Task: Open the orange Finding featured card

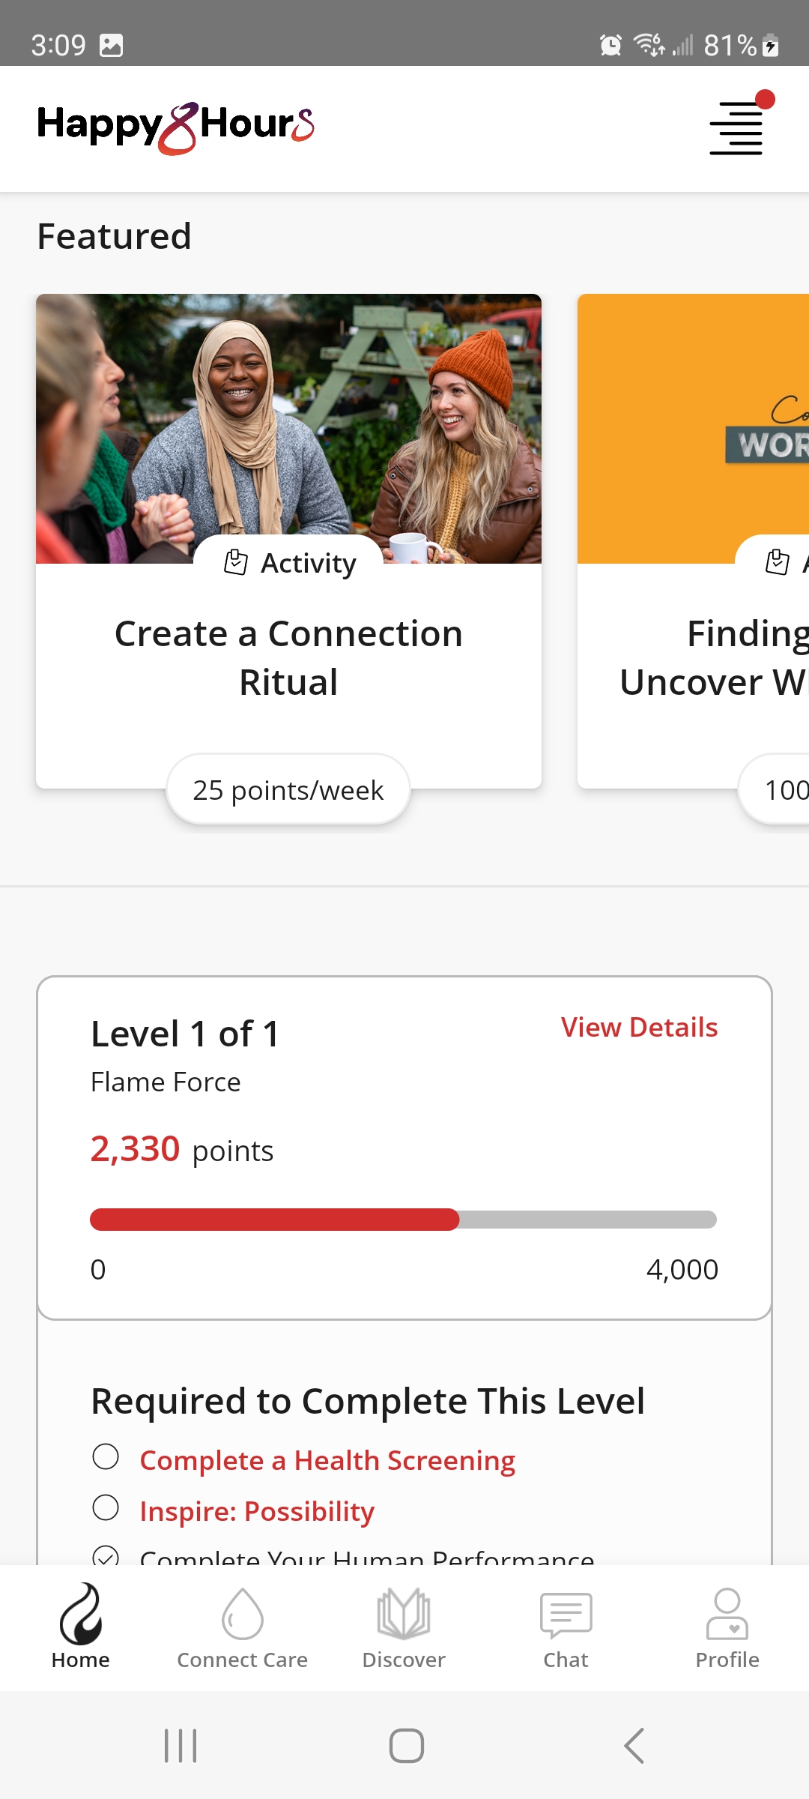Action: [694, 540]
